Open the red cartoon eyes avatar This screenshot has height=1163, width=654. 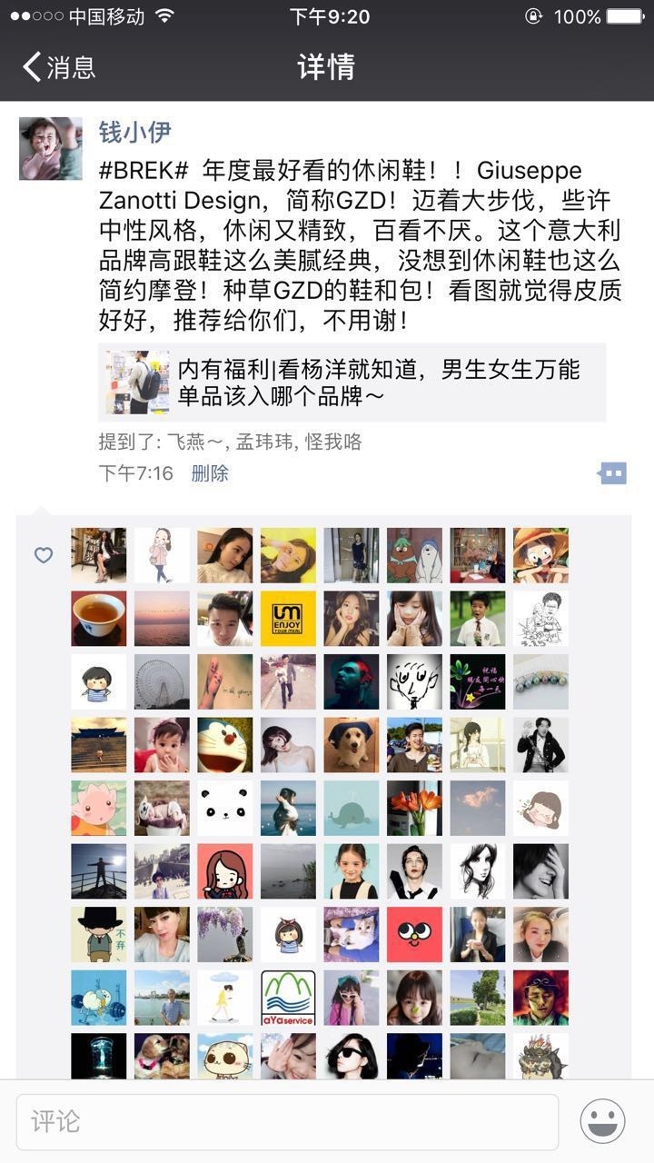(414, 935)
